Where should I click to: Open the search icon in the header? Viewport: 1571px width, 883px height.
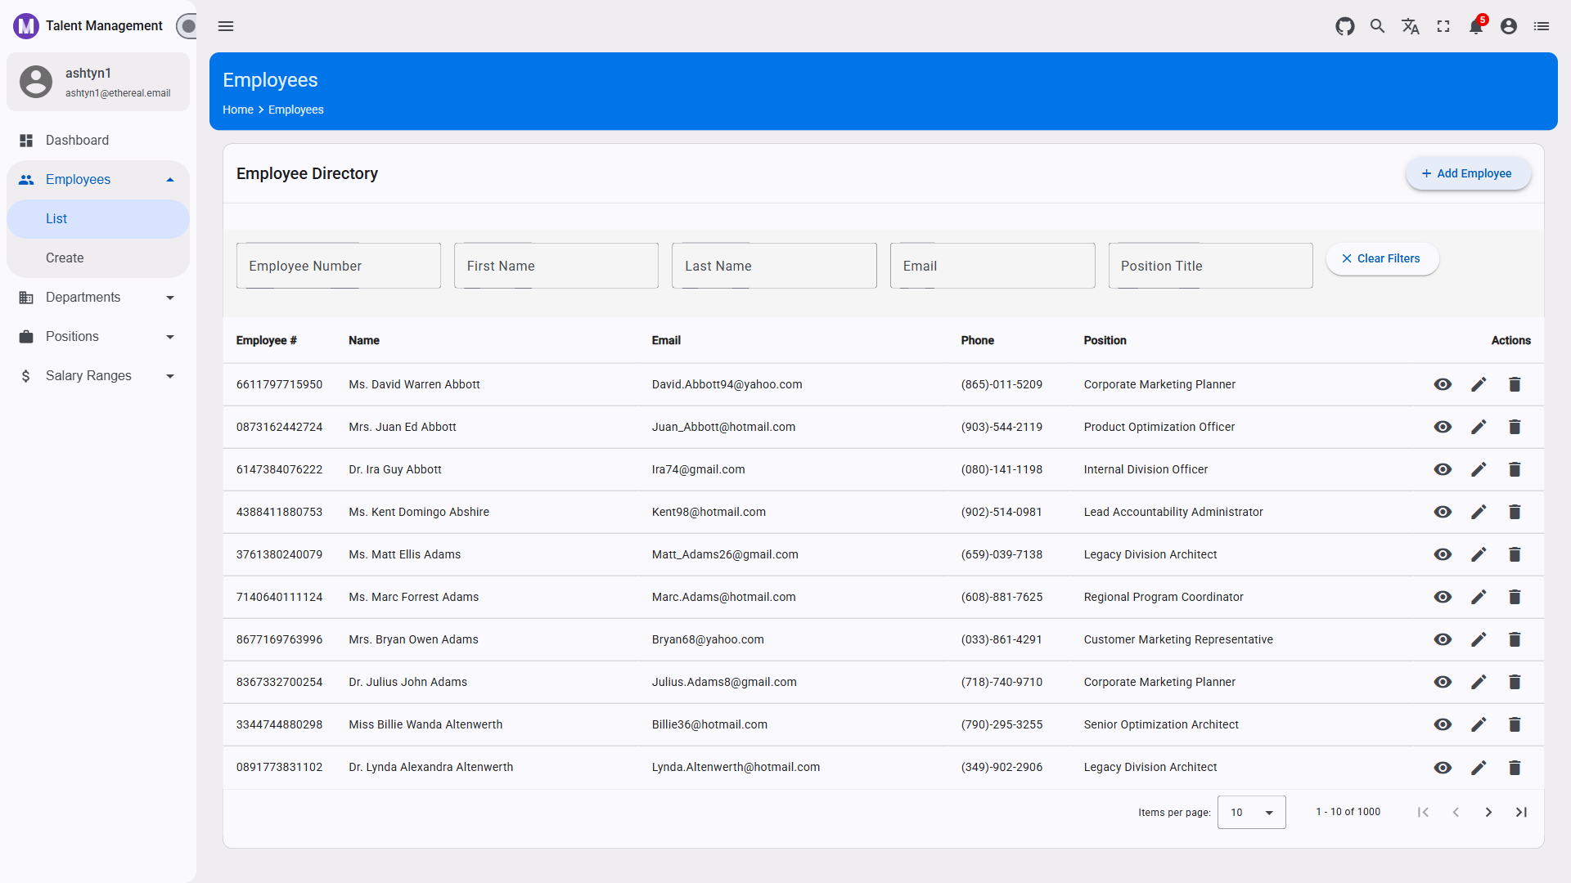1377,26
